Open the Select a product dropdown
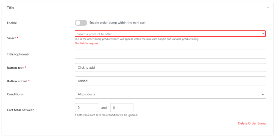This screenshot has width=276, height=138. (170, 34)
